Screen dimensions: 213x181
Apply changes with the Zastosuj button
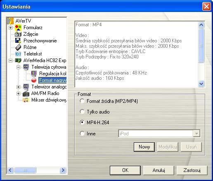tap(192, 170)
